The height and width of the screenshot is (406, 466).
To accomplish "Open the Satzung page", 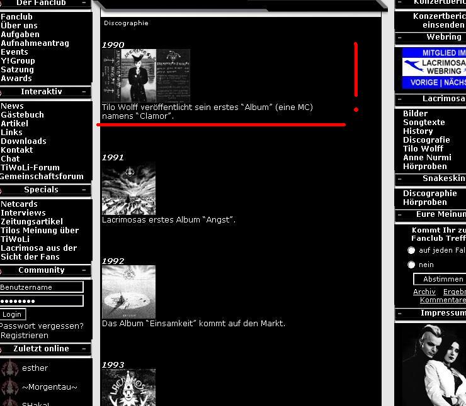I will [17, 70].
